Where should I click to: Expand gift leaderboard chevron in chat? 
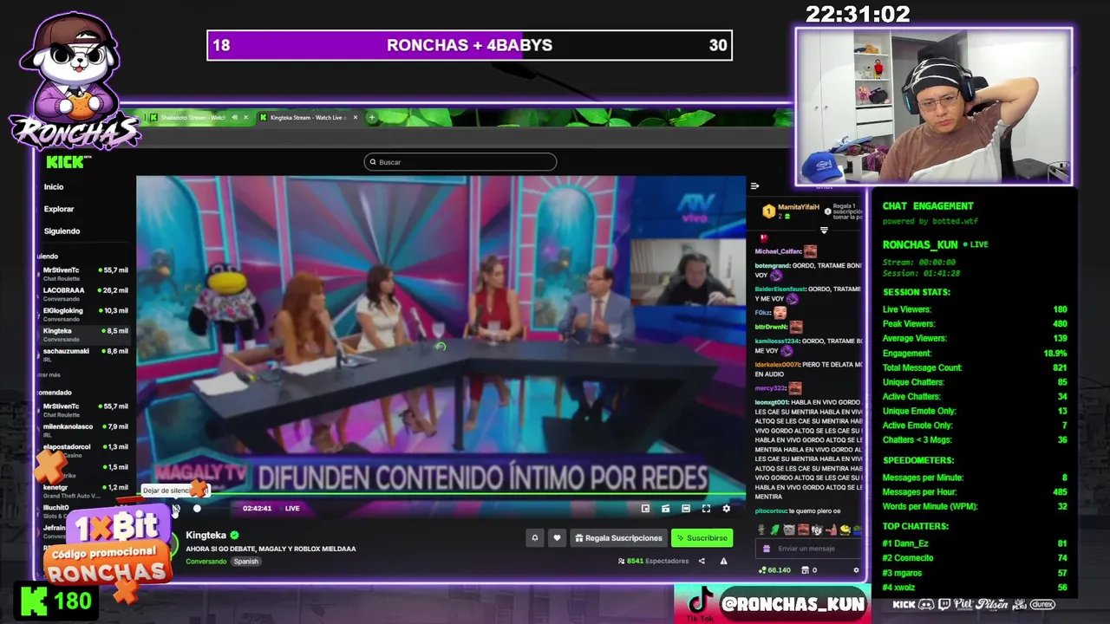(824, 231)
